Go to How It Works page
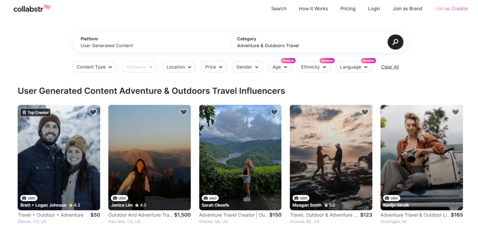This screenshot has height=229, width=478. pyautogui.click(x=313, y=8)
